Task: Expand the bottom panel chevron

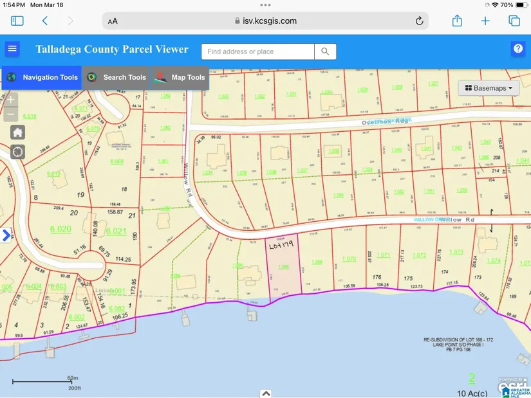Action: (x=266, y=393)
